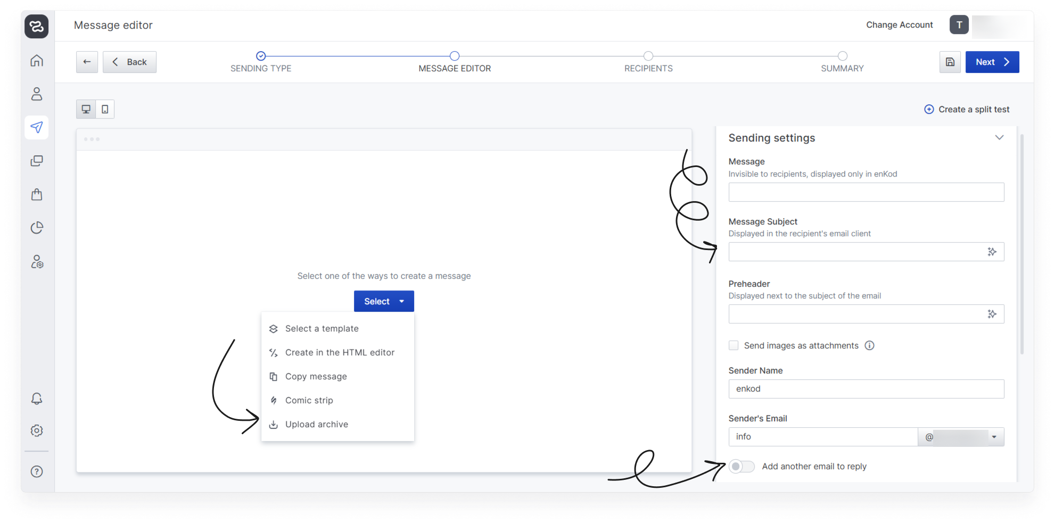Open the sender email domain dropdown
Viewport: 1055px width, 524px height.
pyautogui.click(x=993, y=437)
